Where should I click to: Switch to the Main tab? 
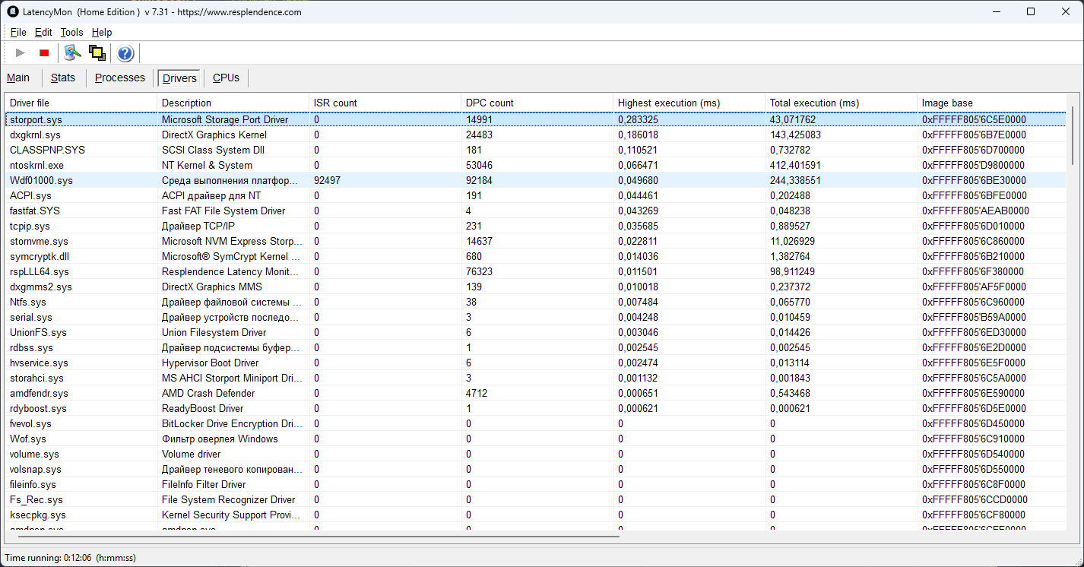(x=18, y=78)
